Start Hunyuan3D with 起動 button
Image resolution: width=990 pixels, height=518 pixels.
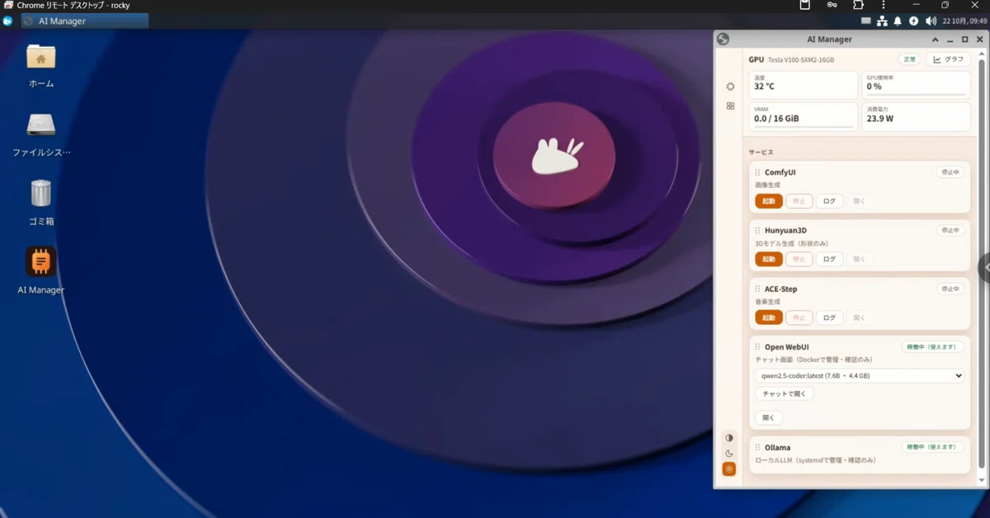point(769,259)
